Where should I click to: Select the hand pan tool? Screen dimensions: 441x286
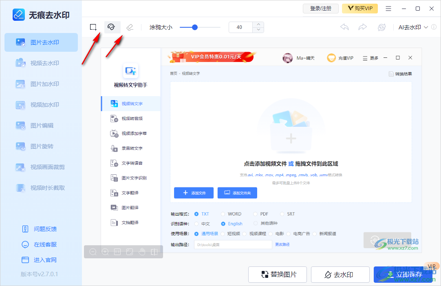[x=142, y=252]
